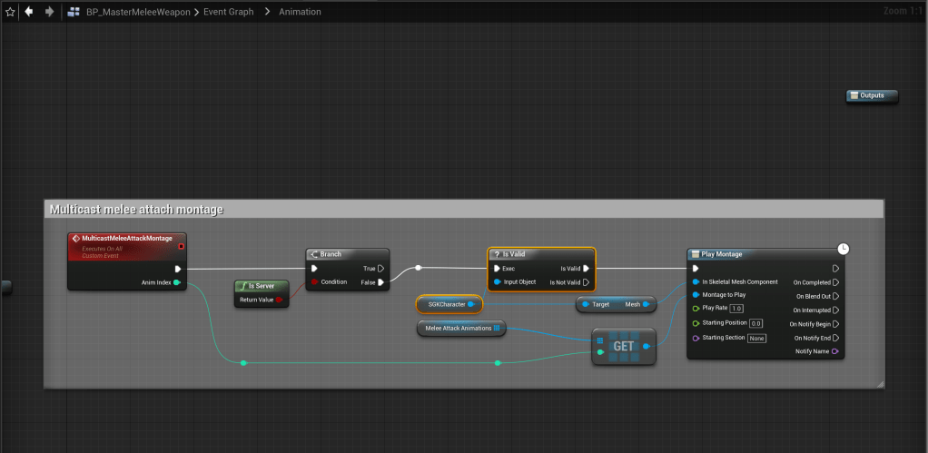Viewport: 928px width, 453px height.
Task: Click the Notify Name output pin
Action: (x=834, y=351)
